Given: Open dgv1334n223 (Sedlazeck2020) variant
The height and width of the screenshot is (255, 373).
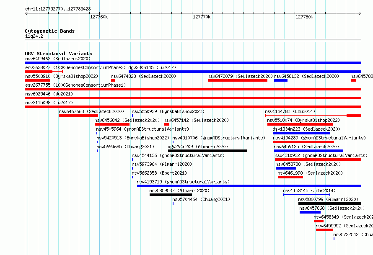Looking at the screenshot, I should coord(306,129).
